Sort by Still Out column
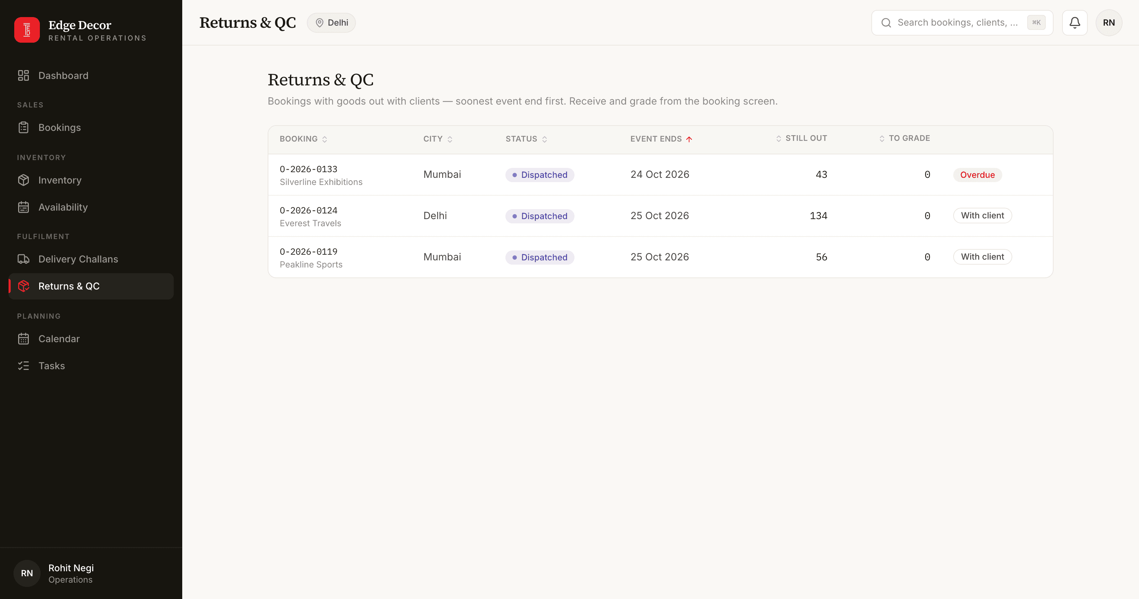 [801, 138]
